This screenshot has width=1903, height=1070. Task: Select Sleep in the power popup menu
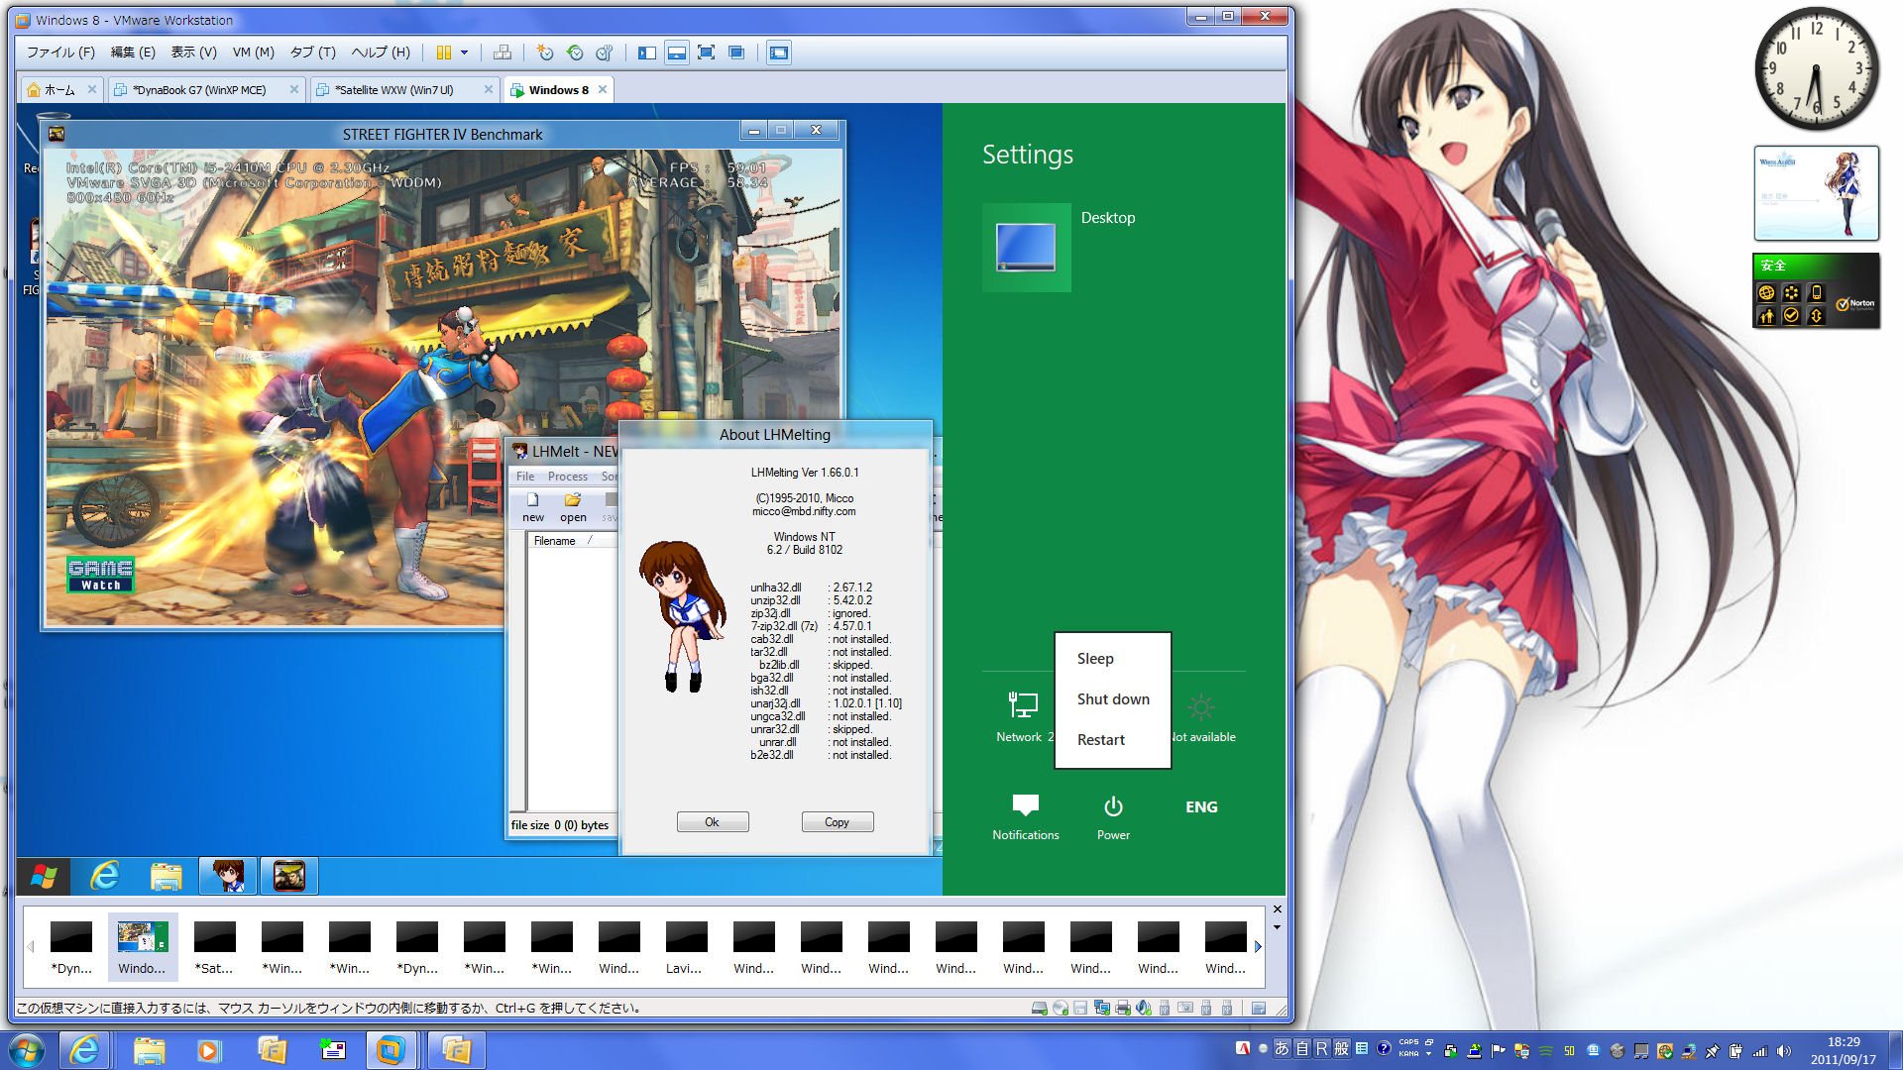pyautogui.click(x=1095, y=659)
